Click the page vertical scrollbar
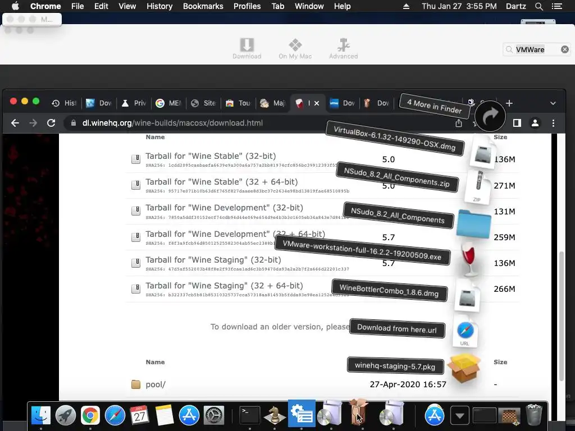The image size is (575, 431). tap(561, 316)
